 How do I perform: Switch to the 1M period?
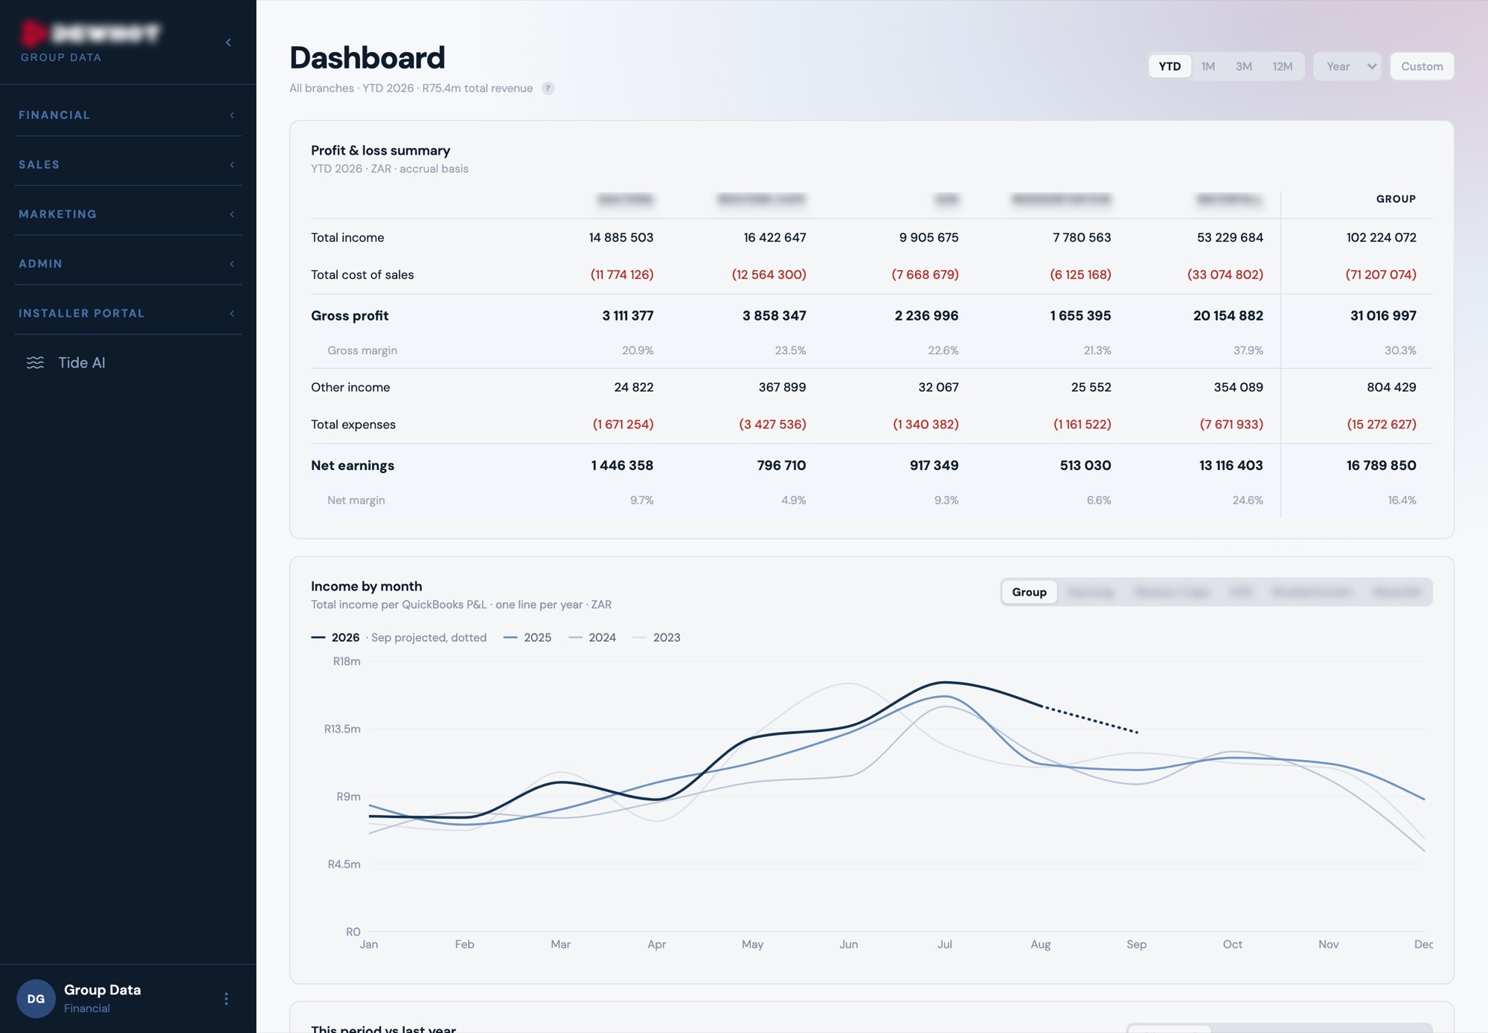1208,66
